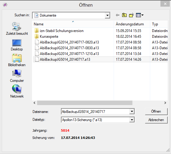Click the horizontal scrollbar right arrow
This screenshot has height=154, width=171.
[165, 103]
